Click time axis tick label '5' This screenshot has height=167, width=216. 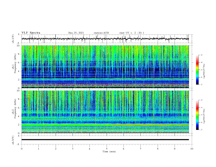click(107, 149)
